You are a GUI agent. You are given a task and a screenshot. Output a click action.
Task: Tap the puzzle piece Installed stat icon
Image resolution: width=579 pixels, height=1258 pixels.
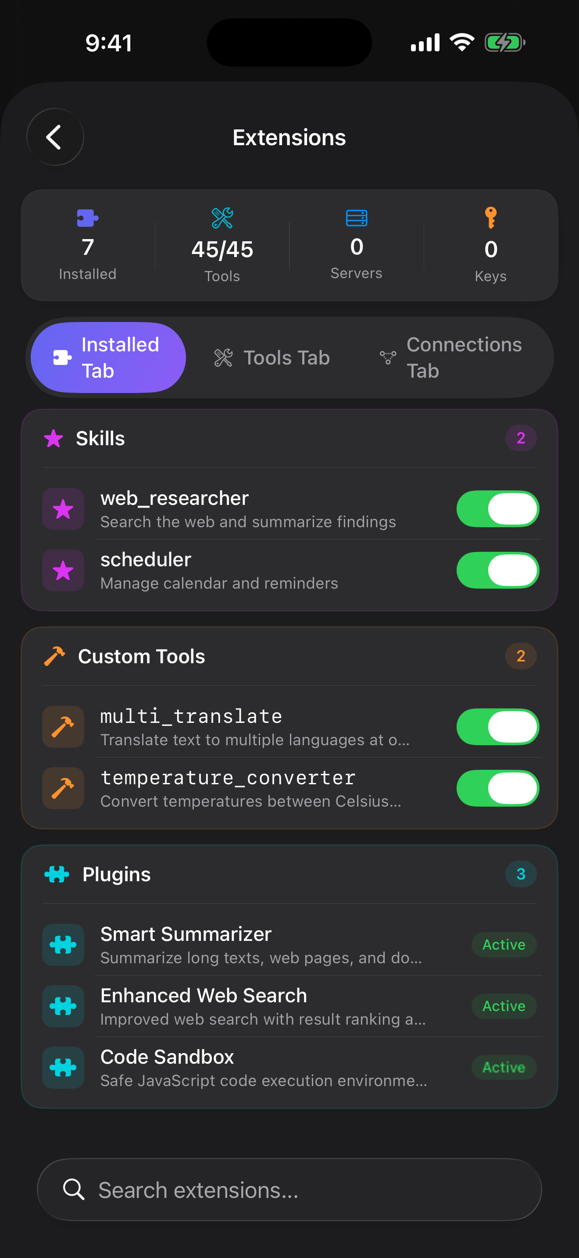click(87, 218)
